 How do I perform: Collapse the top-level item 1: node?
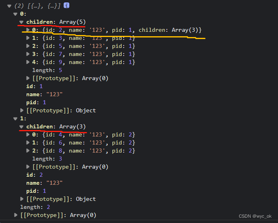15,119
